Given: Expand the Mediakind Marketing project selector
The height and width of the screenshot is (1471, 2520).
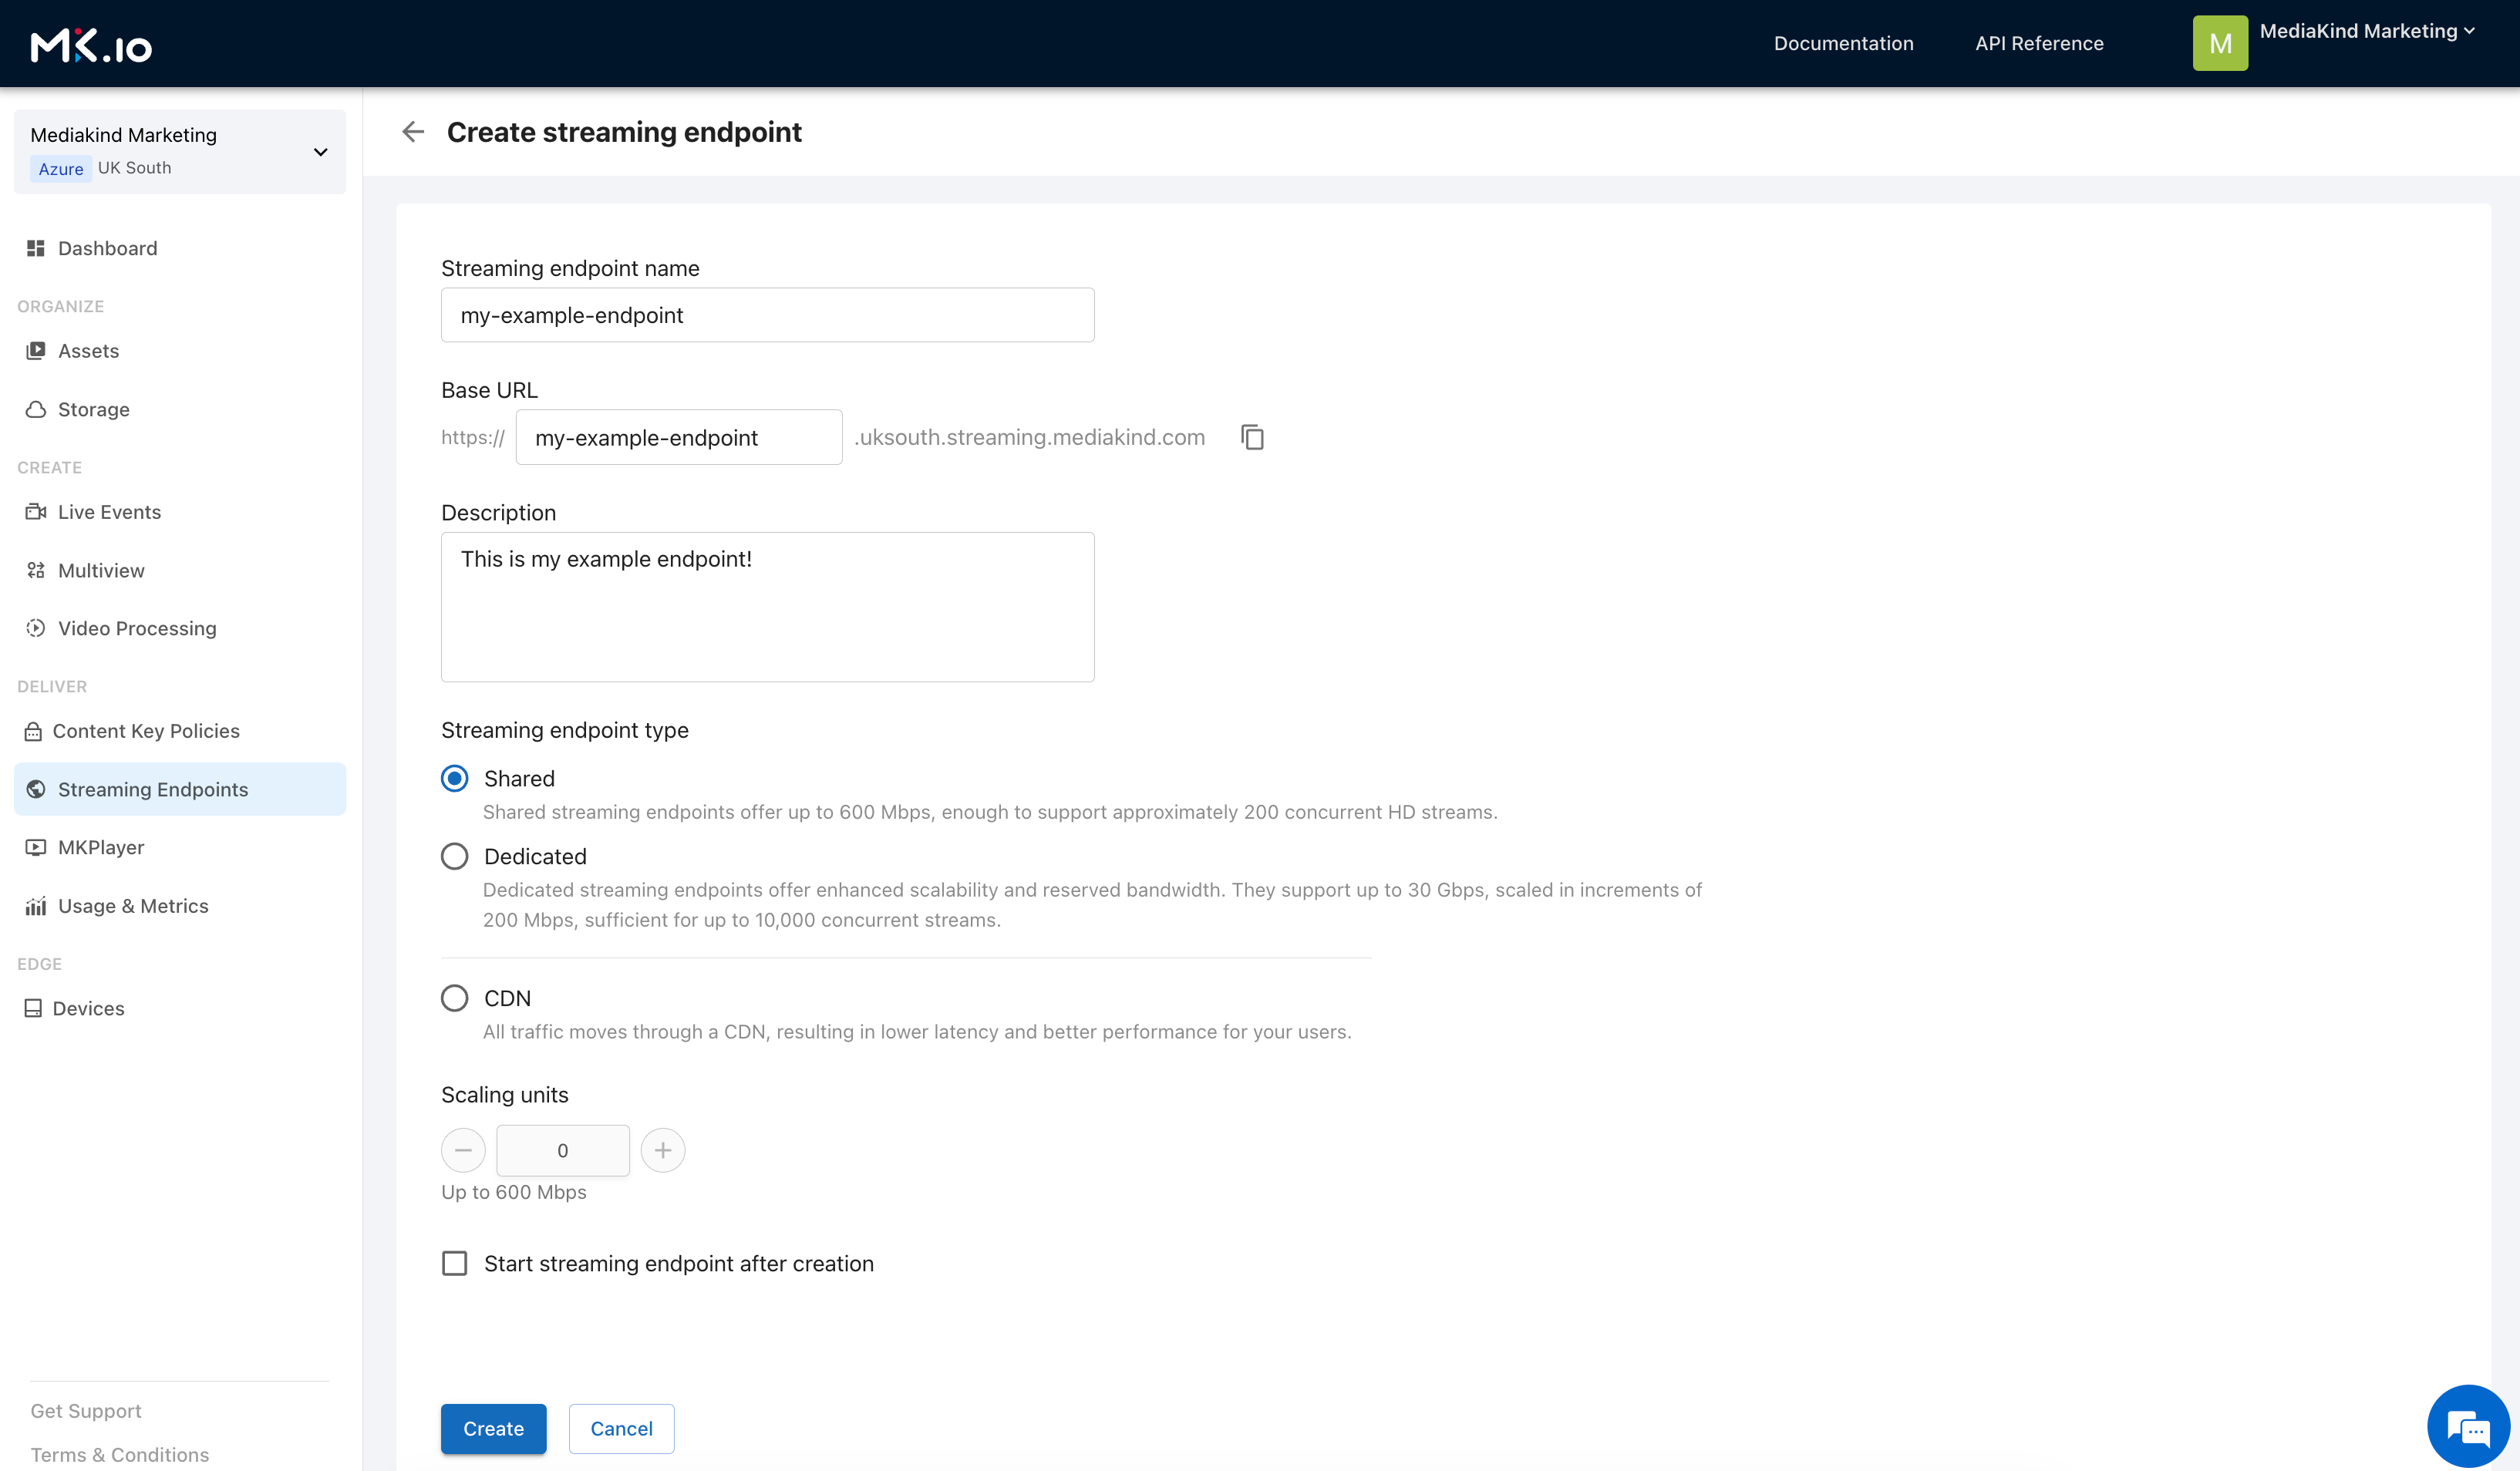Looking at the screenshot, I should [x=180, y=151].
